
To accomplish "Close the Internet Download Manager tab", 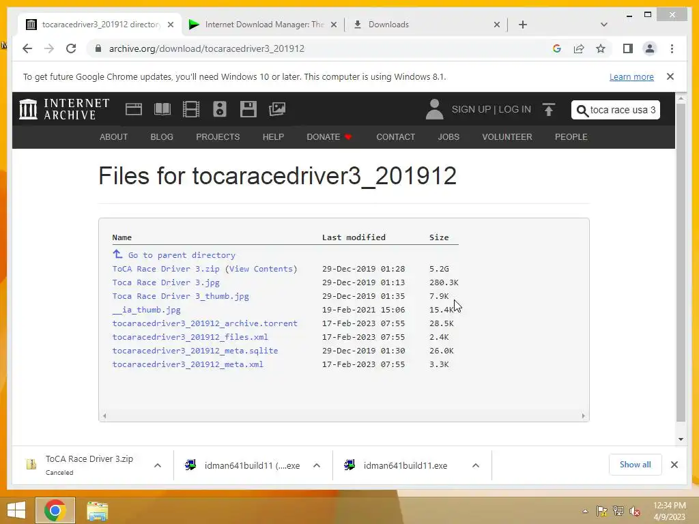I will pyautogui.click(x=333, y=25).
